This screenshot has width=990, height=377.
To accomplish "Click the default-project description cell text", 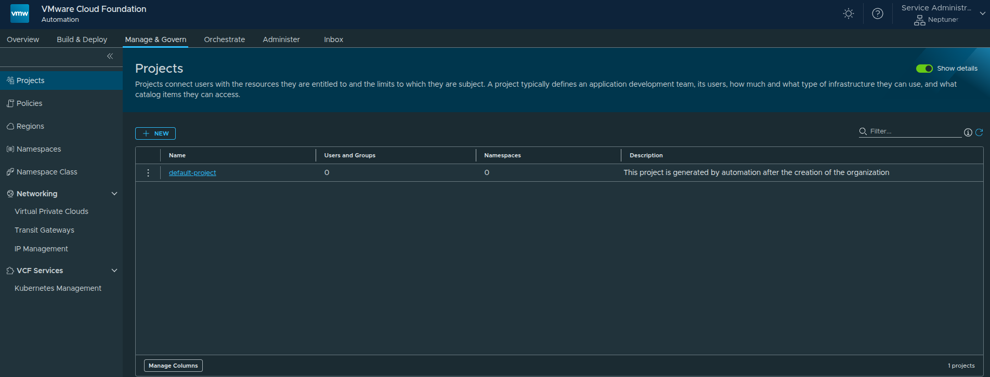I will pyautogui.click(x=757, y=172).
